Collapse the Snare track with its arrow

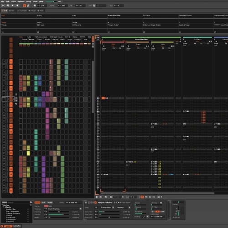(127, 44)
